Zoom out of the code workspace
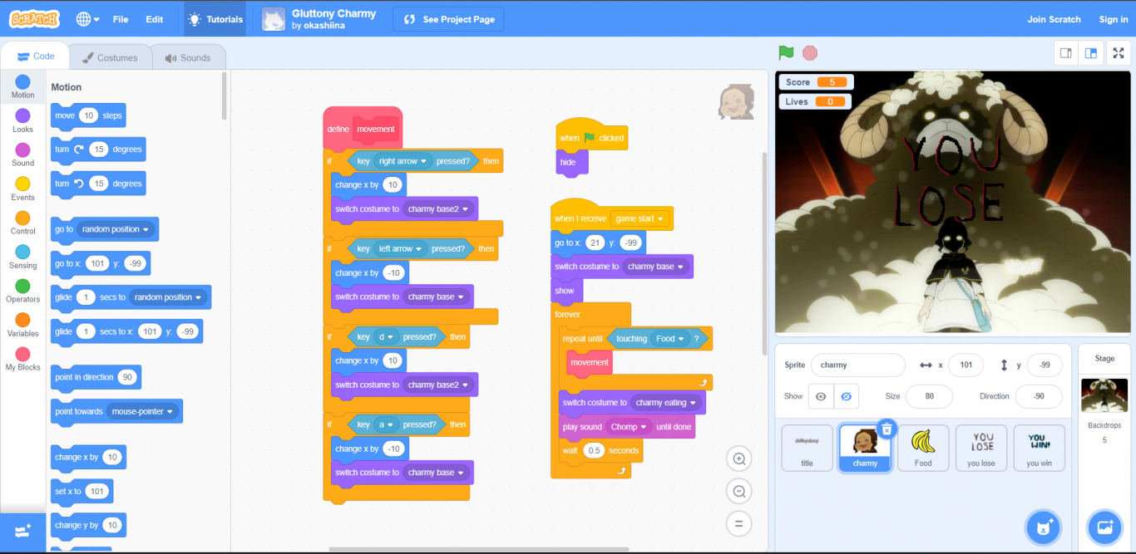 [x=738, y=491]
